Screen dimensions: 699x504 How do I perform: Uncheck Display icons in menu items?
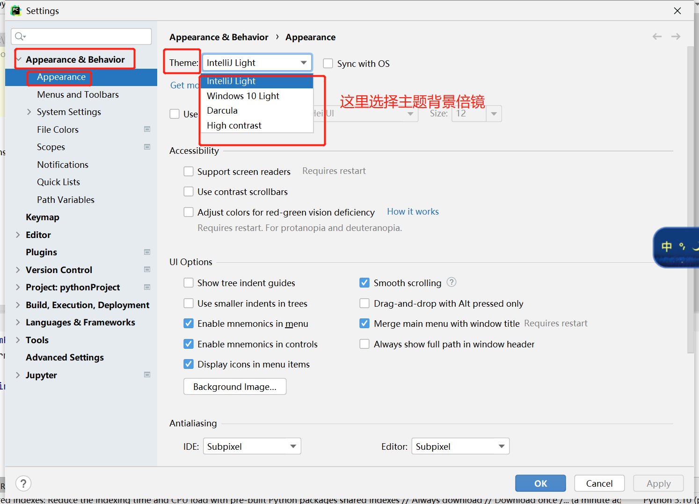pyautogui.click(x=189, y=364)
